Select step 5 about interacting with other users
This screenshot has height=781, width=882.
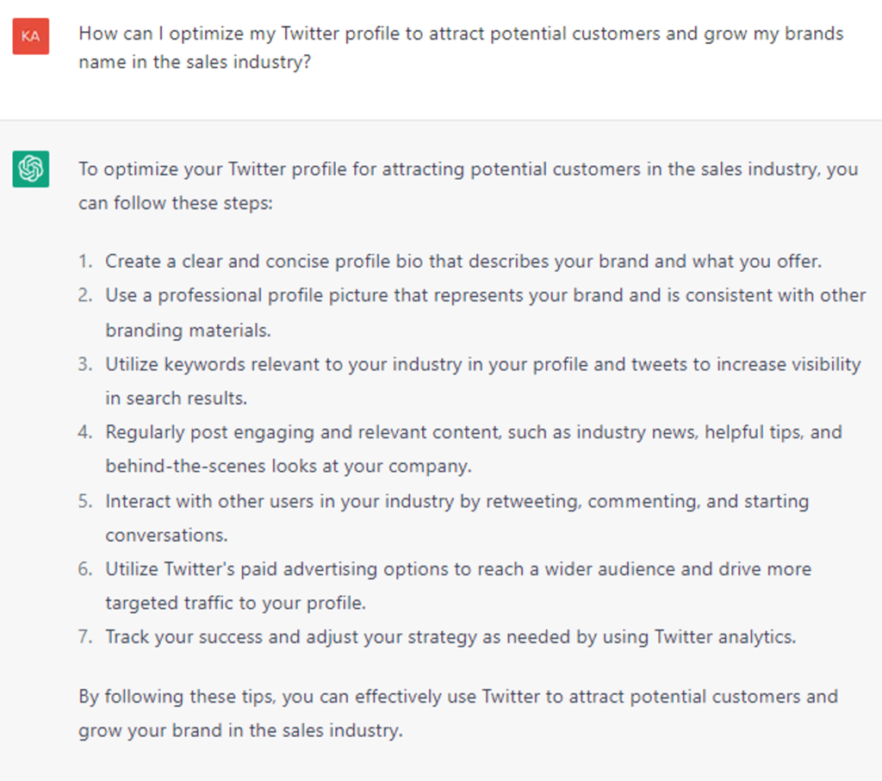coord(457,517)
